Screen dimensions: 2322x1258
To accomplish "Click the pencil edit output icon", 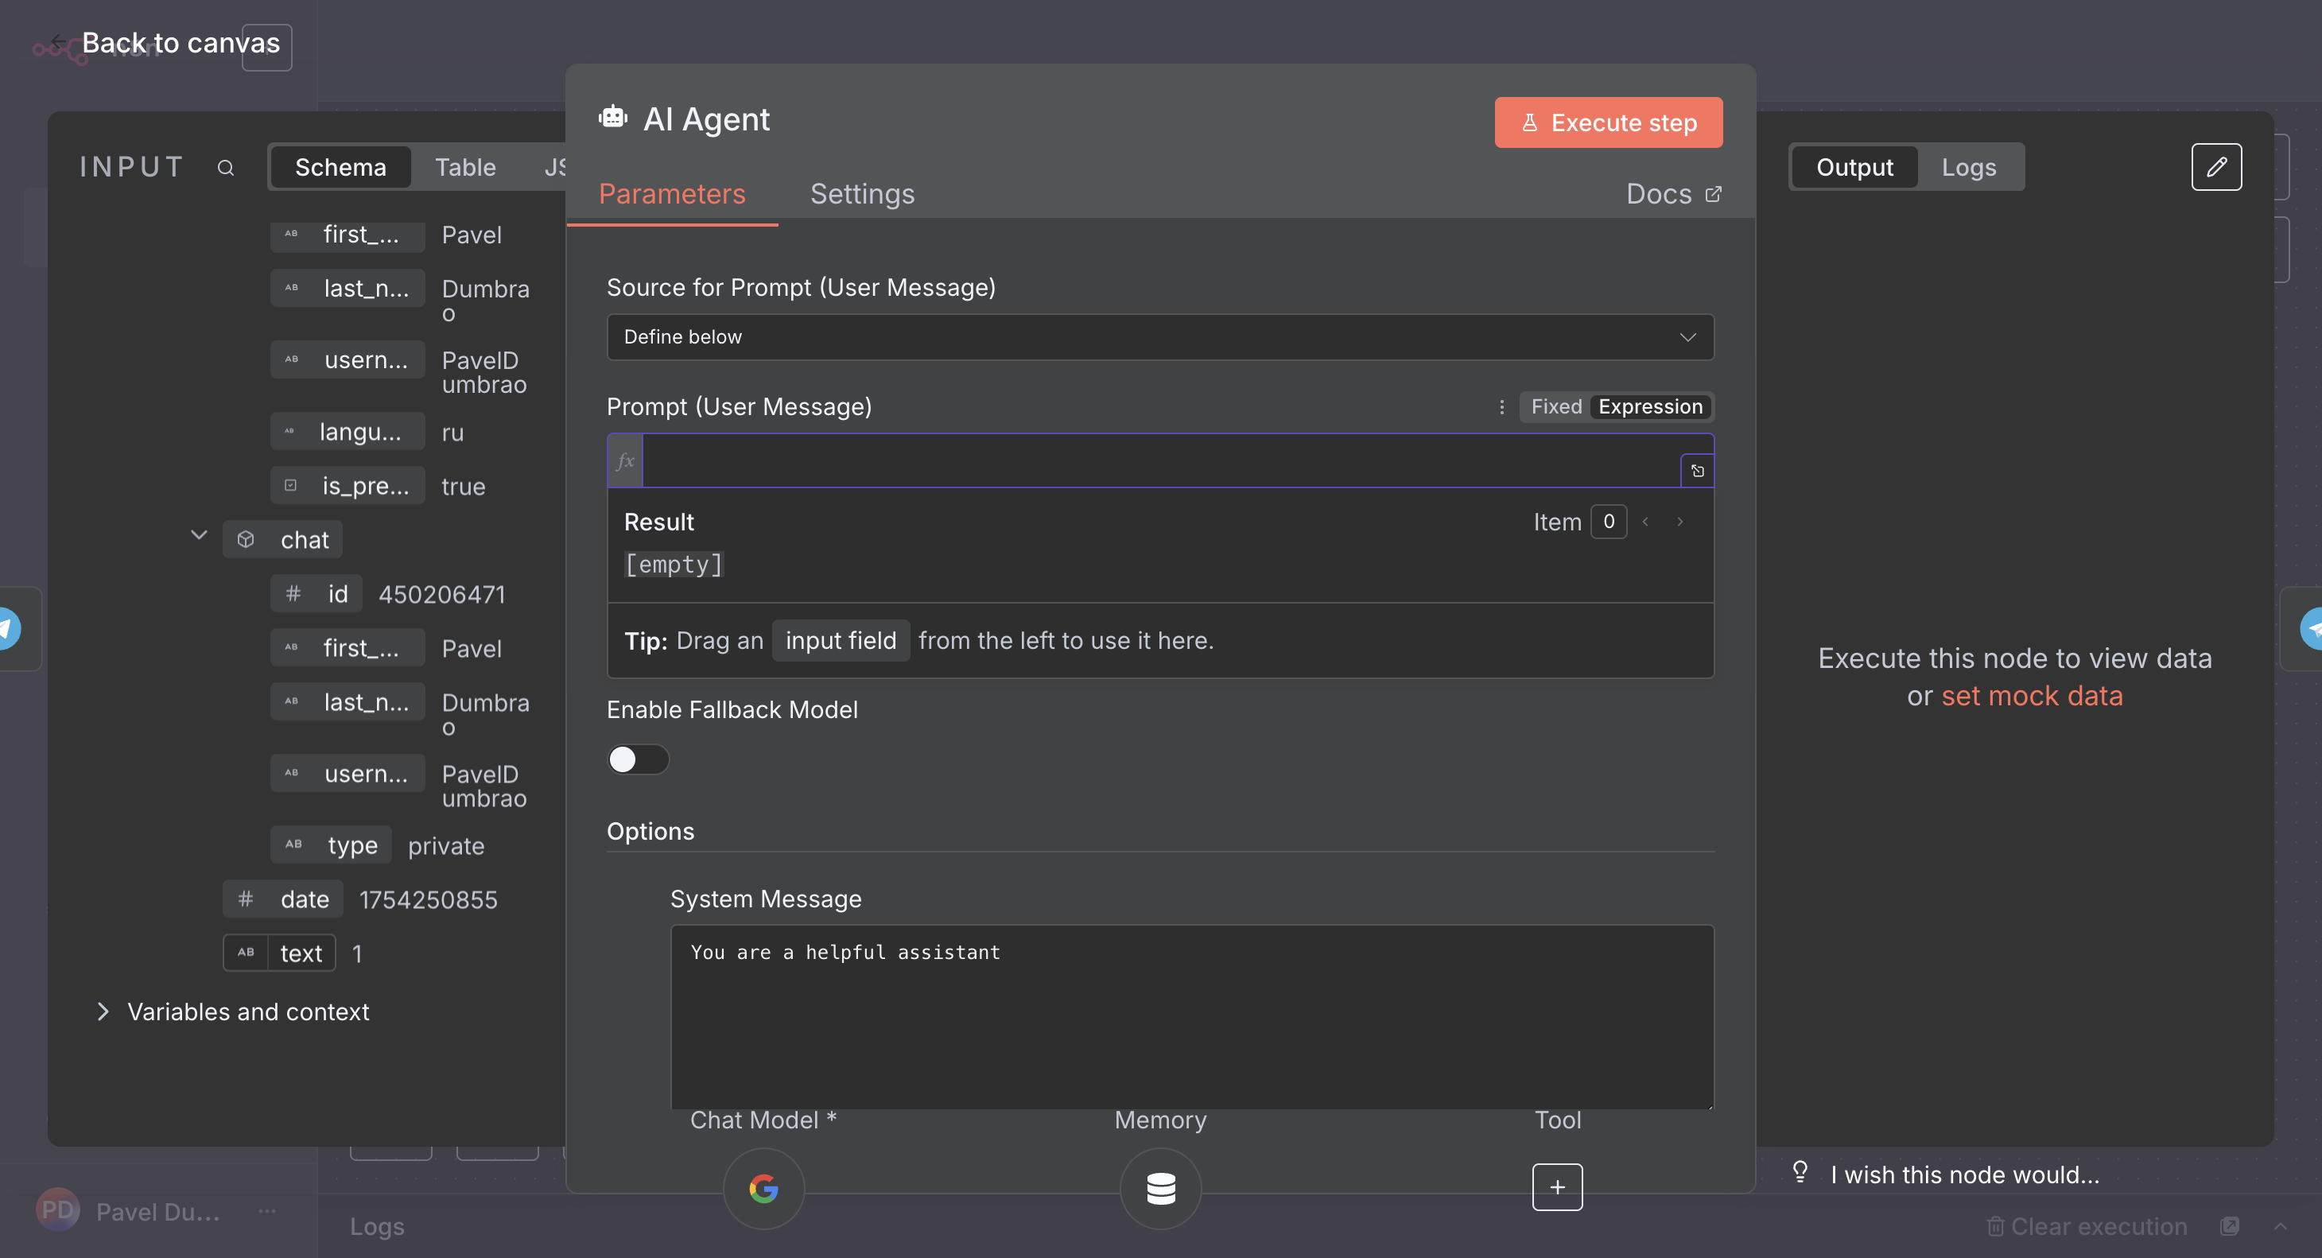I will [x=2215, y=167].
